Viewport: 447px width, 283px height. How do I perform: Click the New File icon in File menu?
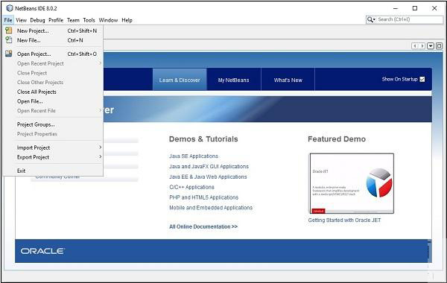coord(9,40)
